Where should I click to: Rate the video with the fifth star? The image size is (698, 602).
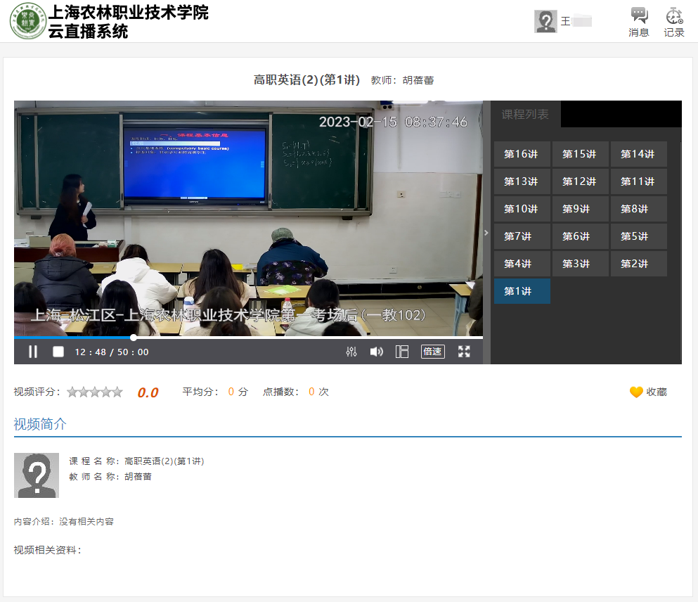point(117,392)
